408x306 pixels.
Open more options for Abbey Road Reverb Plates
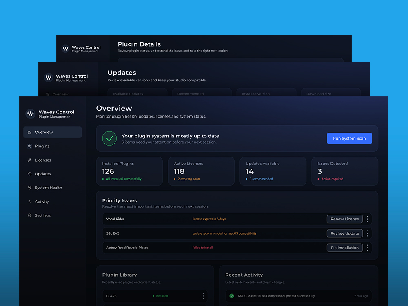[x=367, y=248]
